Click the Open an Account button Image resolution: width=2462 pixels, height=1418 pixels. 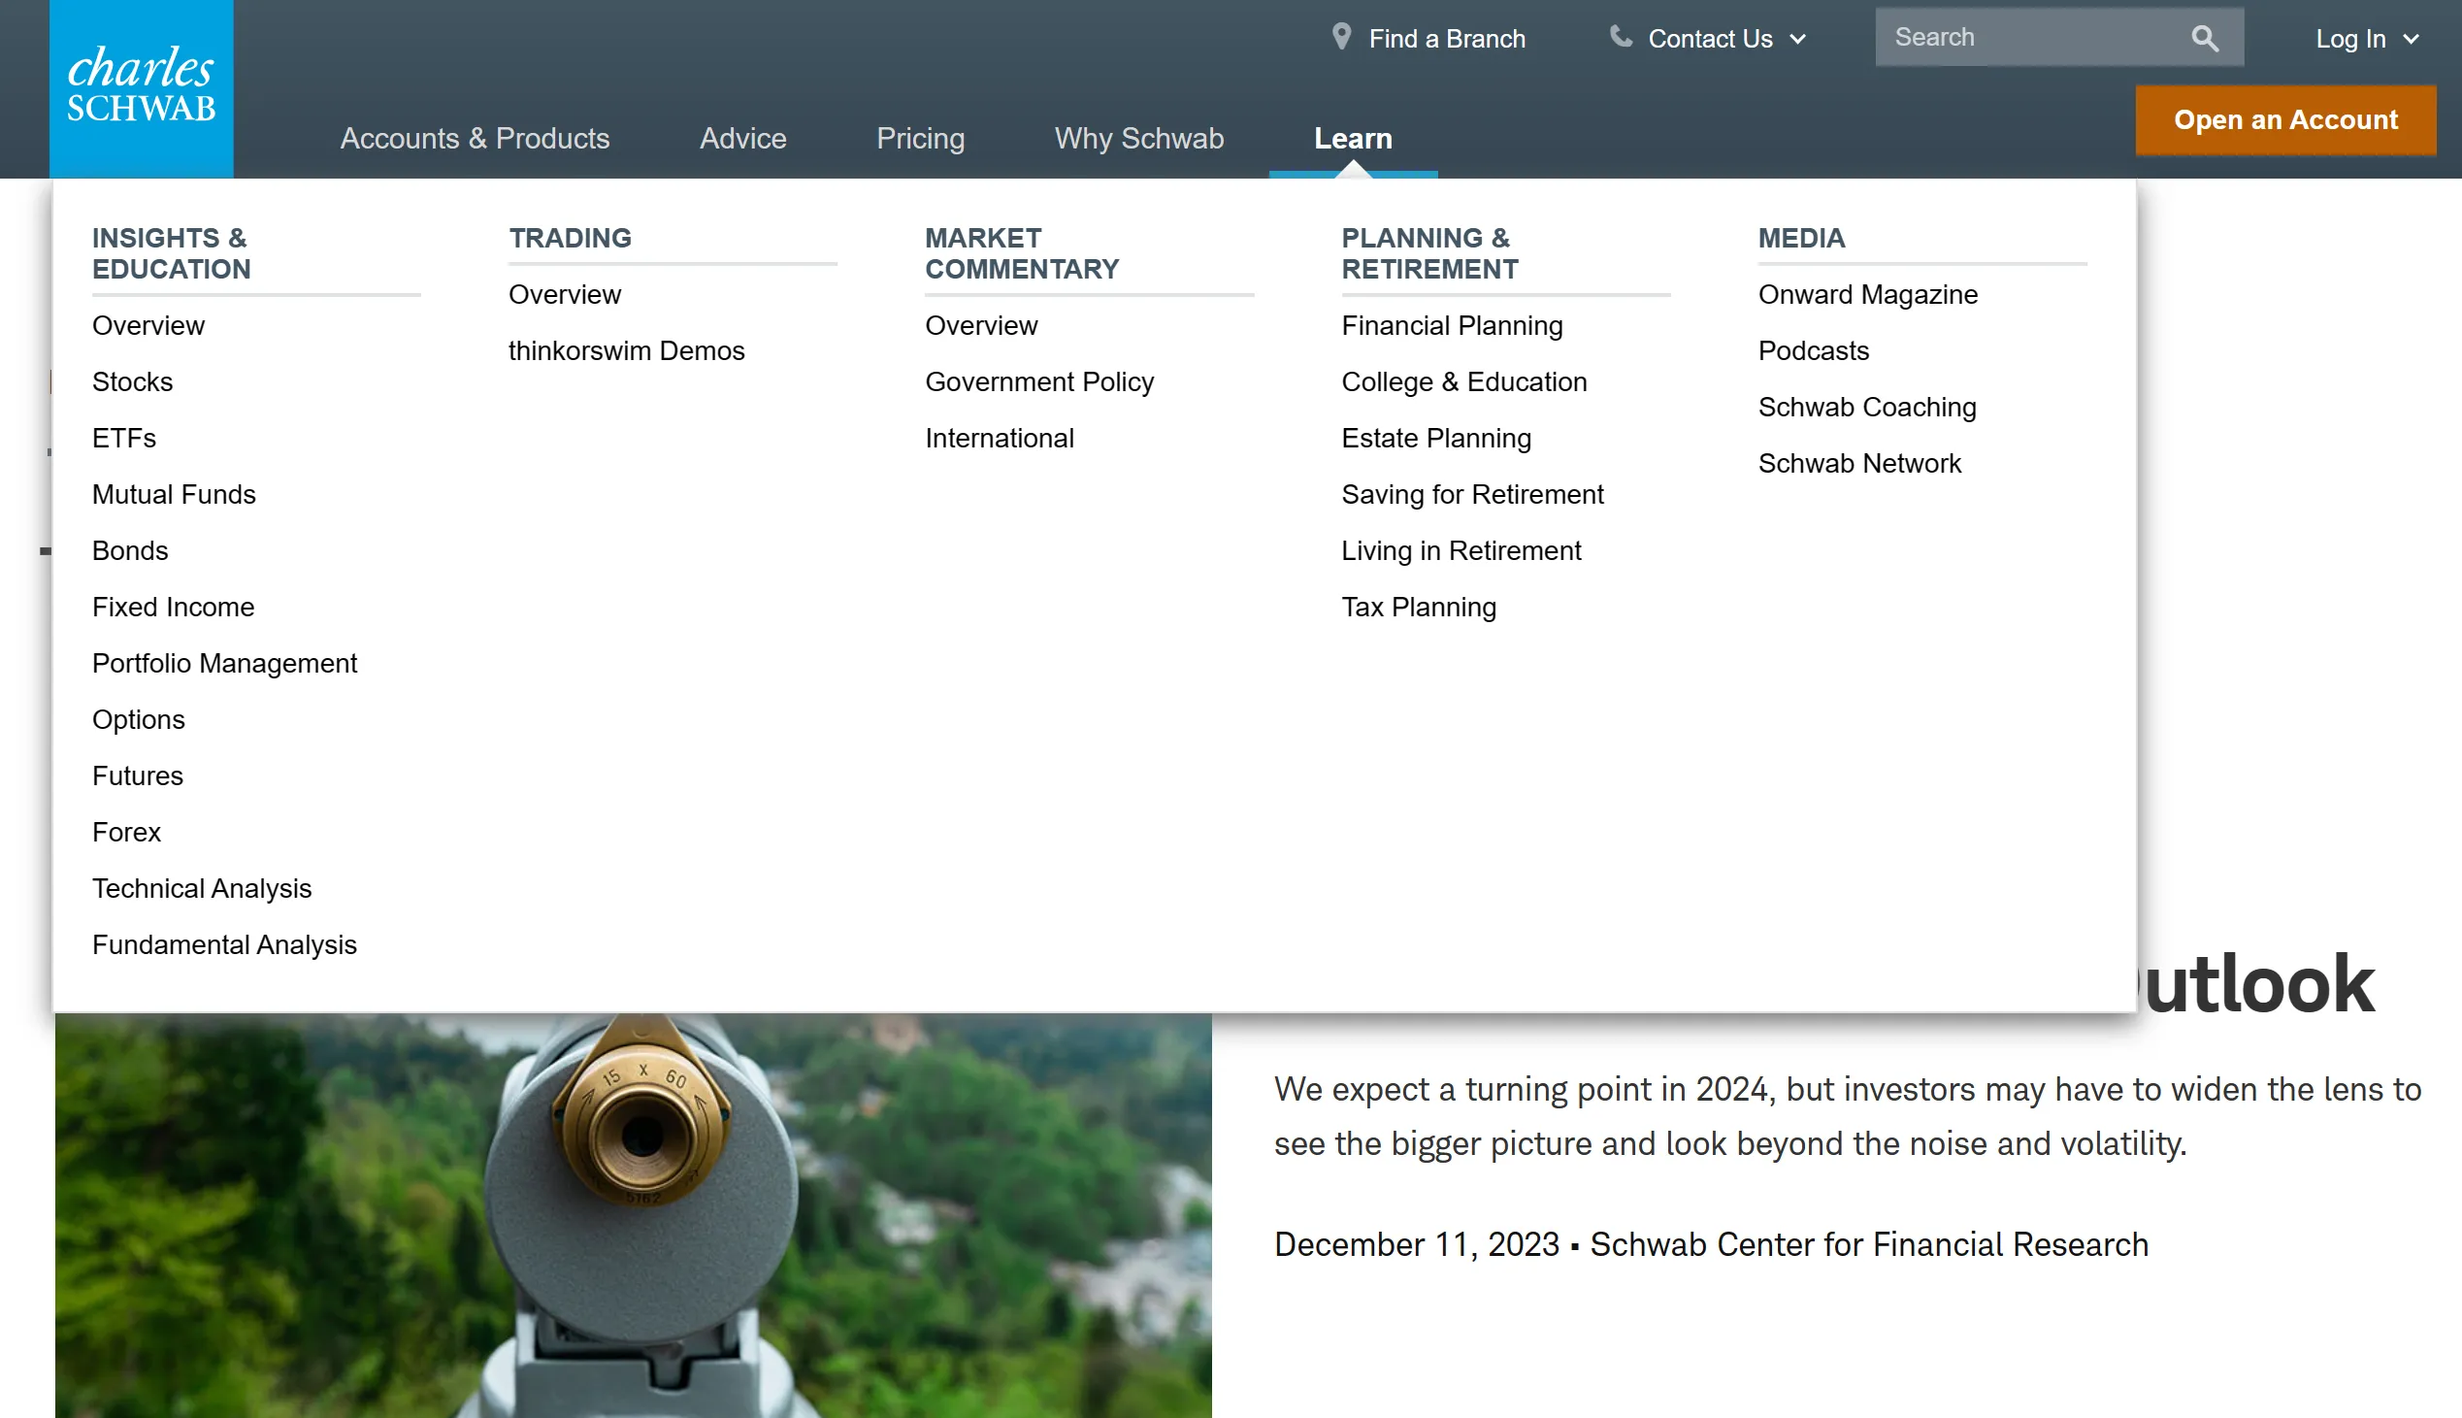[2284, 119]
